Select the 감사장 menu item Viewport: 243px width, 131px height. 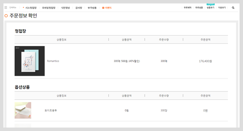(x=78, y=8)
